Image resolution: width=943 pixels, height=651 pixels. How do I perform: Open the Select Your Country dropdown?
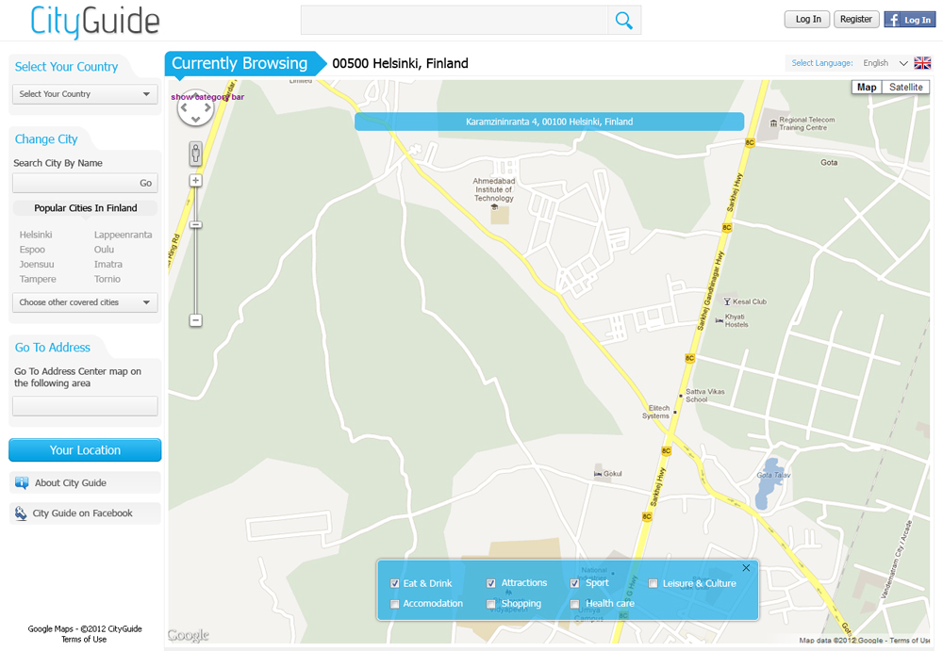click(85, 94)
